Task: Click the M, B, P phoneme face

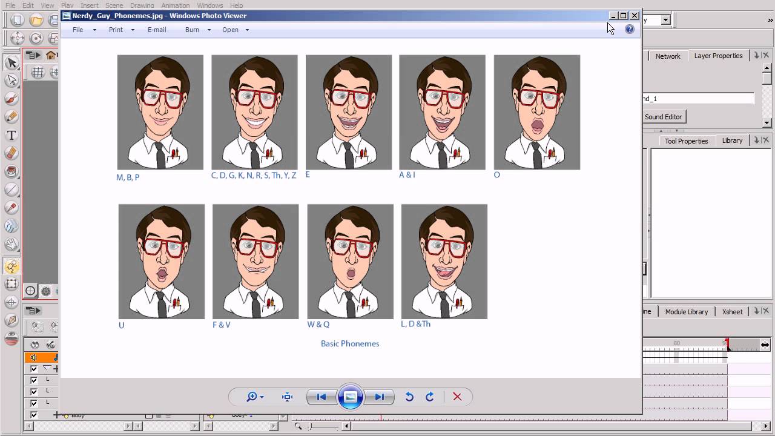Action: coord(160,112)
